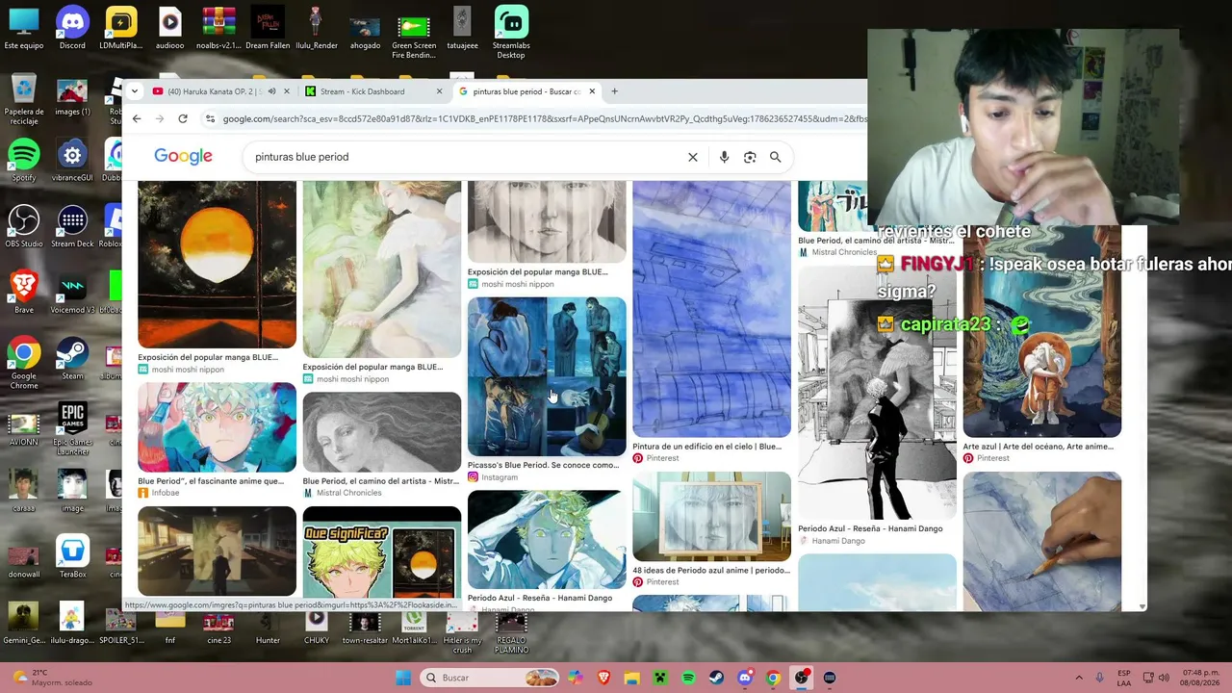Open the Google Chrome desktop shortcut
1232x693 pixels.
coord(24,364)
